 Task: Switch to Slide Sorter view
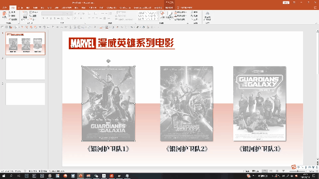(x=271, y=171)
